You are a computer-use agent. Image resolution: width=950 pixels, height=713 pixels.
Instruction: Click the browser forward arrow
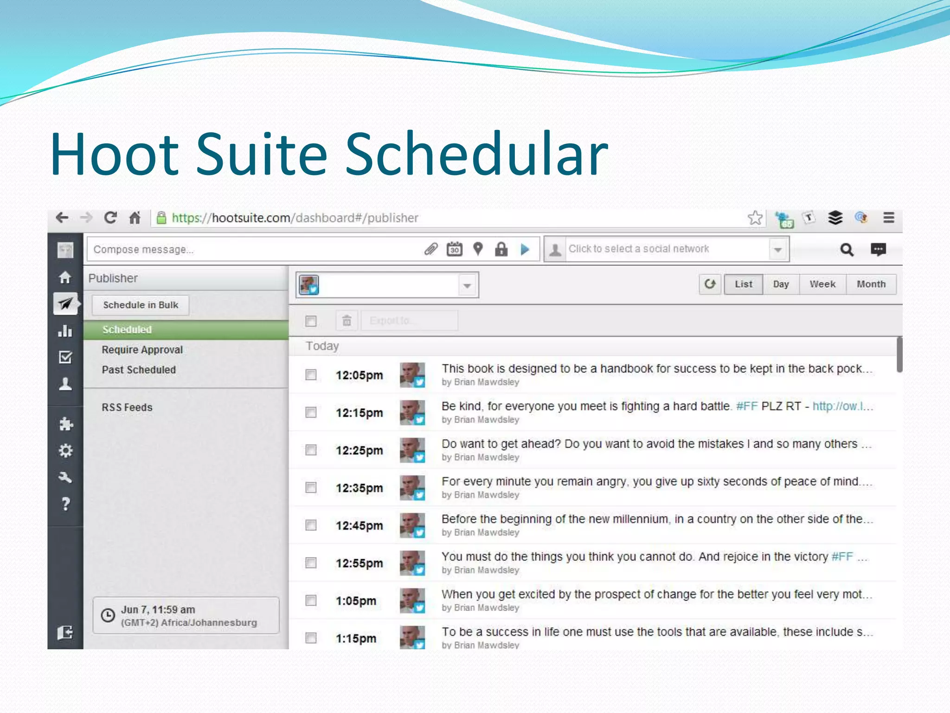click(86, 218)
